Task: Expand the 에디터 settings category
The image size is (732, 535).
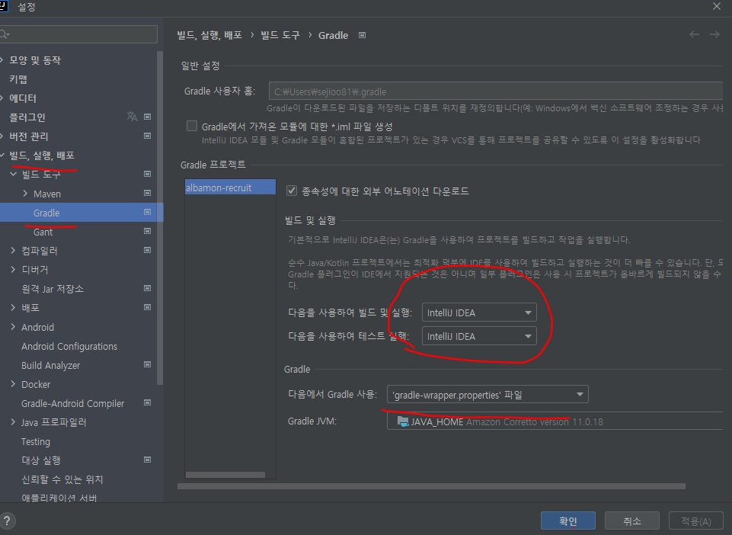Action: [x=2, y=98]
